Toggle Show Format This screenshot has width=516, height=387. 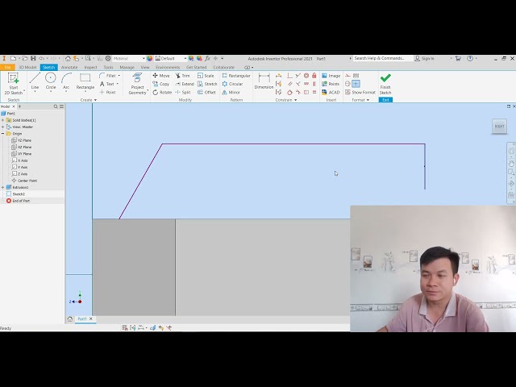coord(360,93)
